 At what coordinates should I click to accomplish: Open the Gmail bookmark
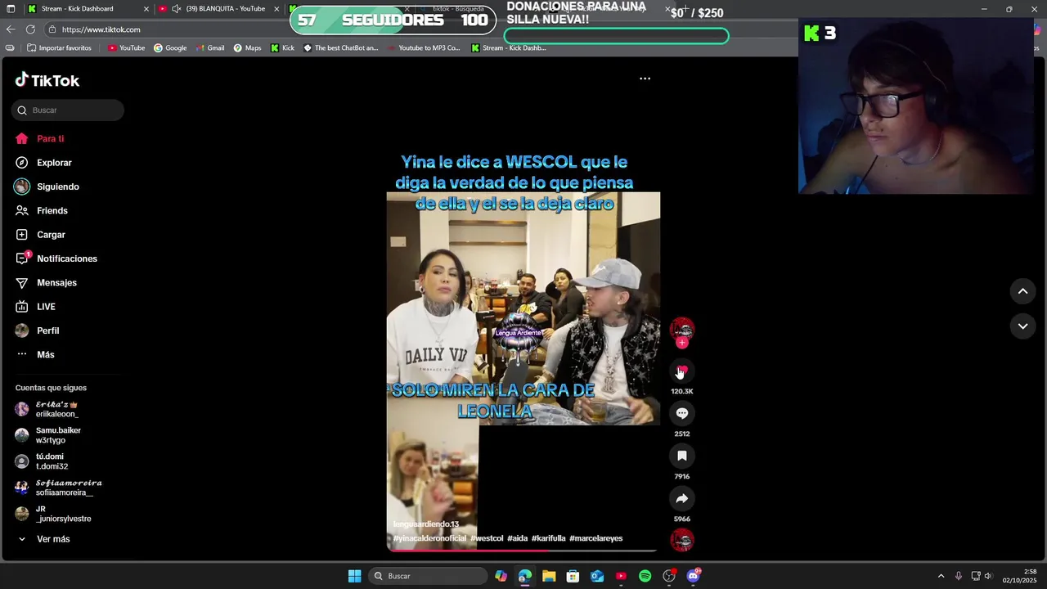[209, 48]
